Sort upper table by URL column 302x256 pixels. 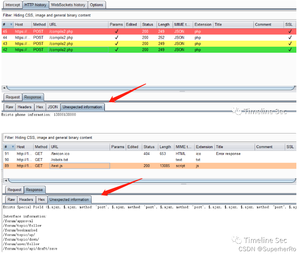coord(78,25)
